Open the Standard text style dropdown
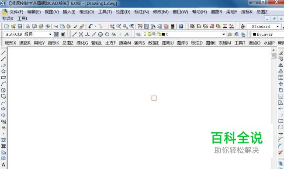Viewport: 284px width, 169px height. (x=277, y=26)
